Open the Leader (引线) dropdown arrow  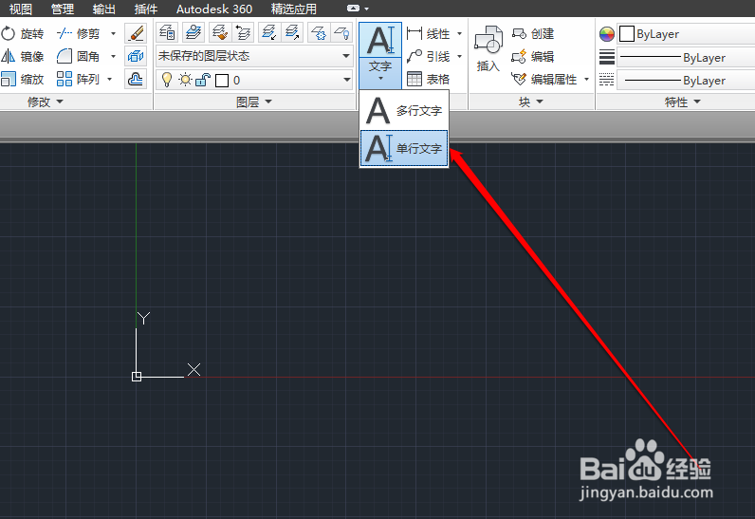(x=459, y=56)
